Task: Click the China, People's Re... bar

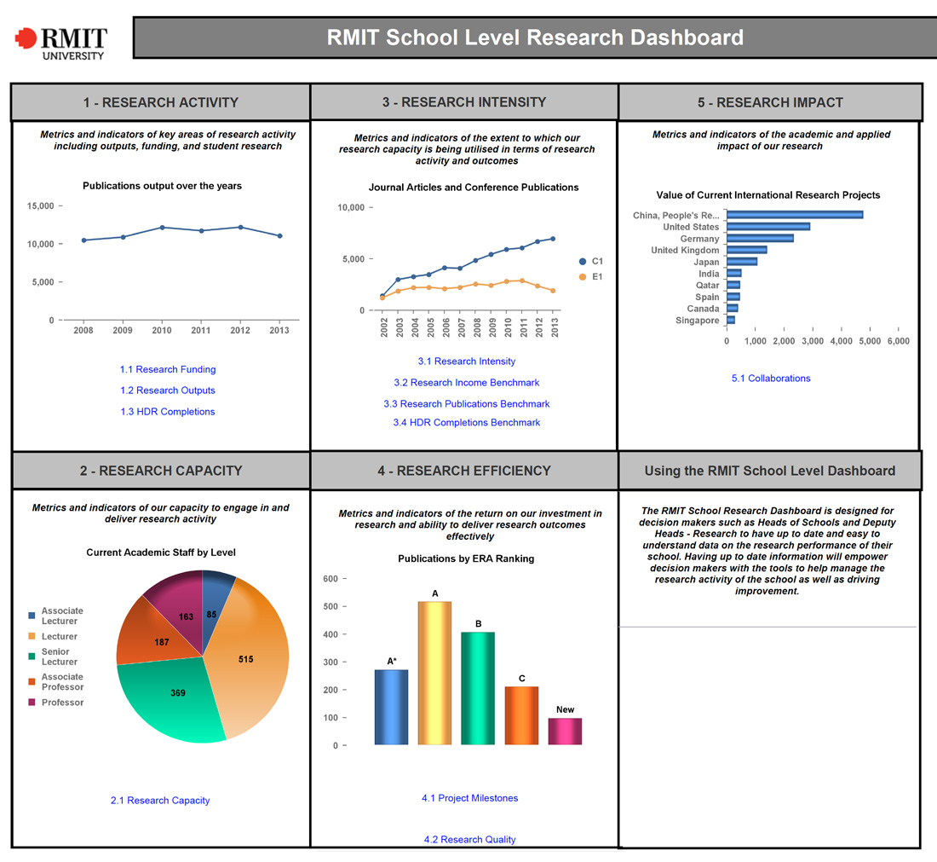Action: (x=795, y=215)
